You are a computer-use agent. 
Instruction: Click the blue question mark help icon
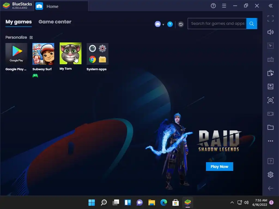[170, 24]
